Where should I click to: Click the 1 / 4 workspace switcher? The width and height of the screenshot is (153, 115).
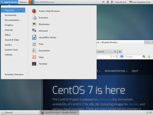(149, 113)
